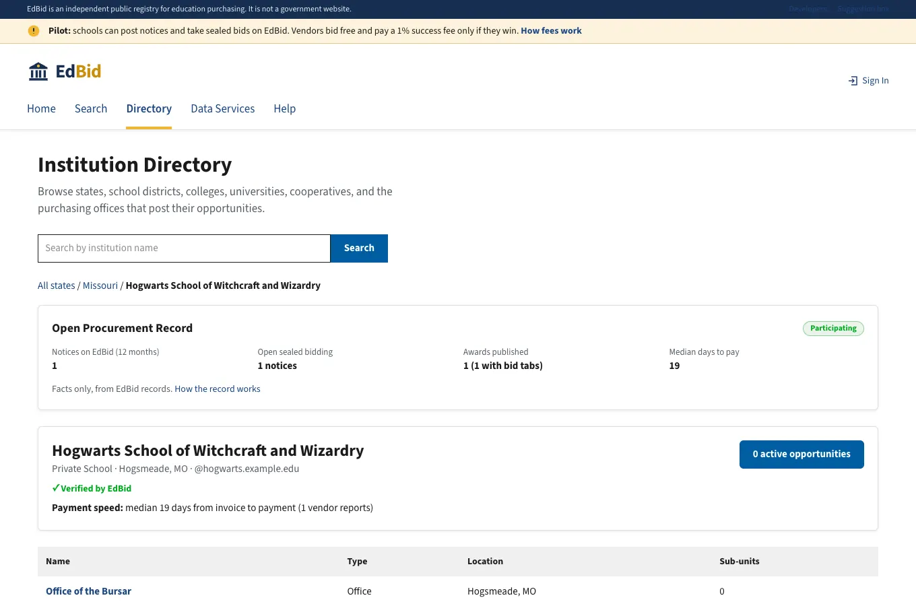Viewport: 916px width, 606px height.
Task: Select the Directory navigation tab
Action: point(149,108)
